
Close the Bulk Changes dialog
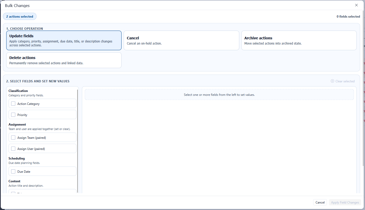tap(356, 5)
